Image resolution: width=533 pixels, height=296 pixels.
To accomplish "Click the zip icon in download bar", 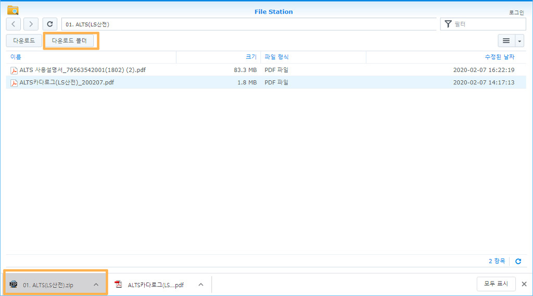I will coord(14,284).
